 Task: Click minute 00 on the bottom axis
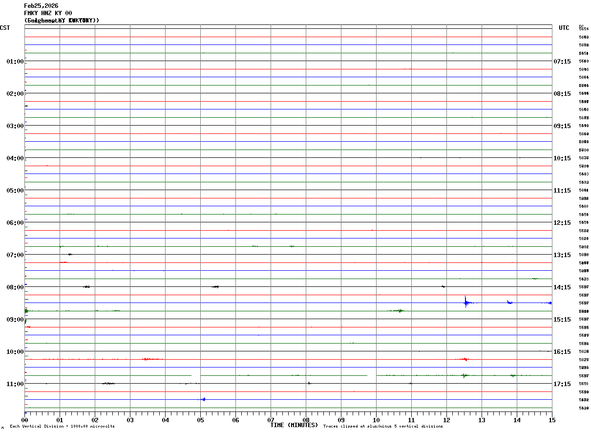pyautogui.click(x=24, y=420)
